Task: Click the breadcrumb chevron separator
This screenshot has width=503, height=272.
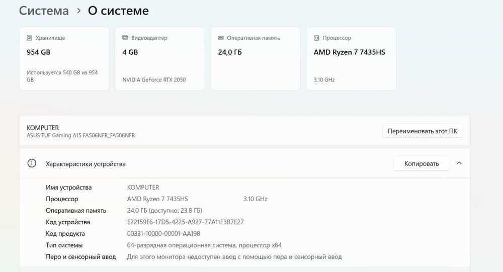Action: coord(78,11)
